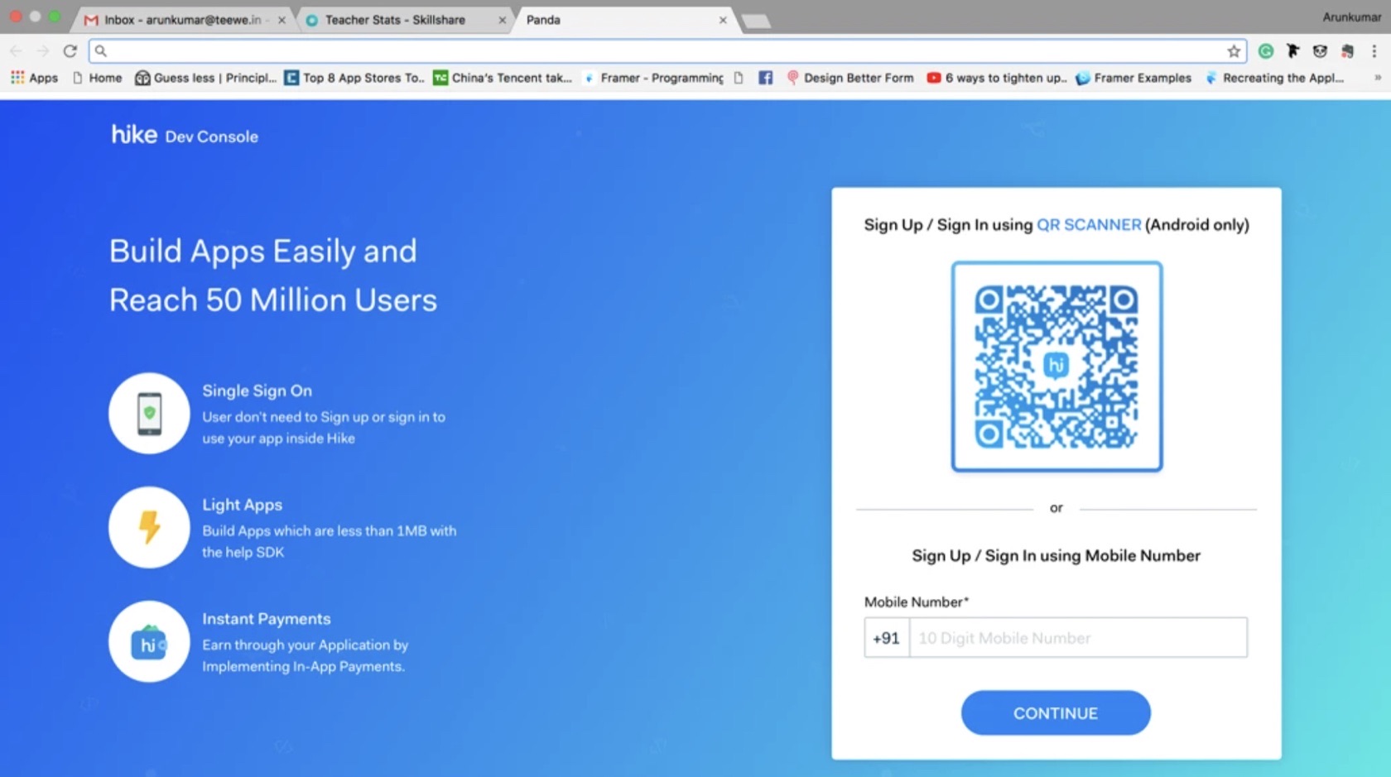Close the Teacher Stats - Skillshare tab
1391x777 pixels.
coord(502,20)
